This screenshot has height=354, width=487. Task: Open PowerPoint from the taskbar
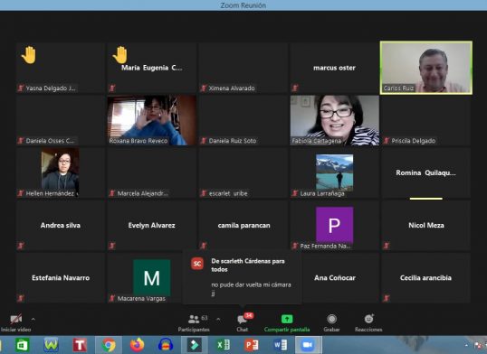(x=252, y=345)
